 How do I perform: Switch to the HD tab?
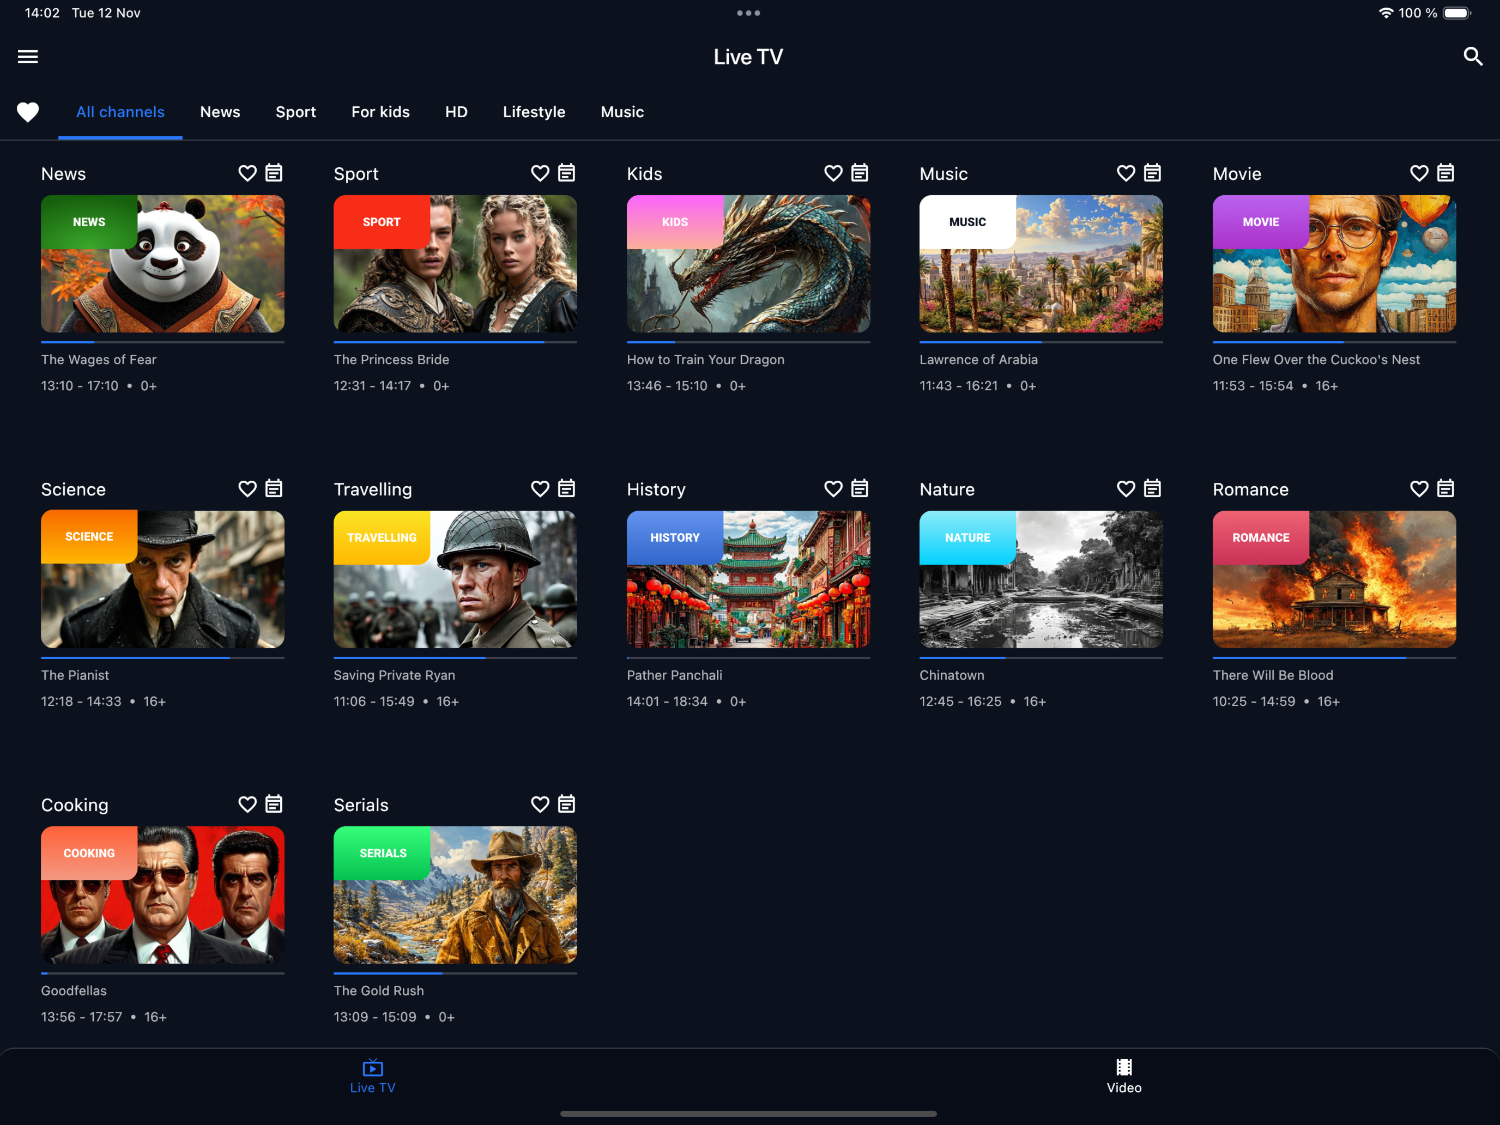tap(456, 112)
